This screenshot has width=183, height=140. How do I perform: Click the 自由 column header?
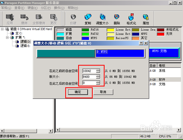tap(153, 65)
